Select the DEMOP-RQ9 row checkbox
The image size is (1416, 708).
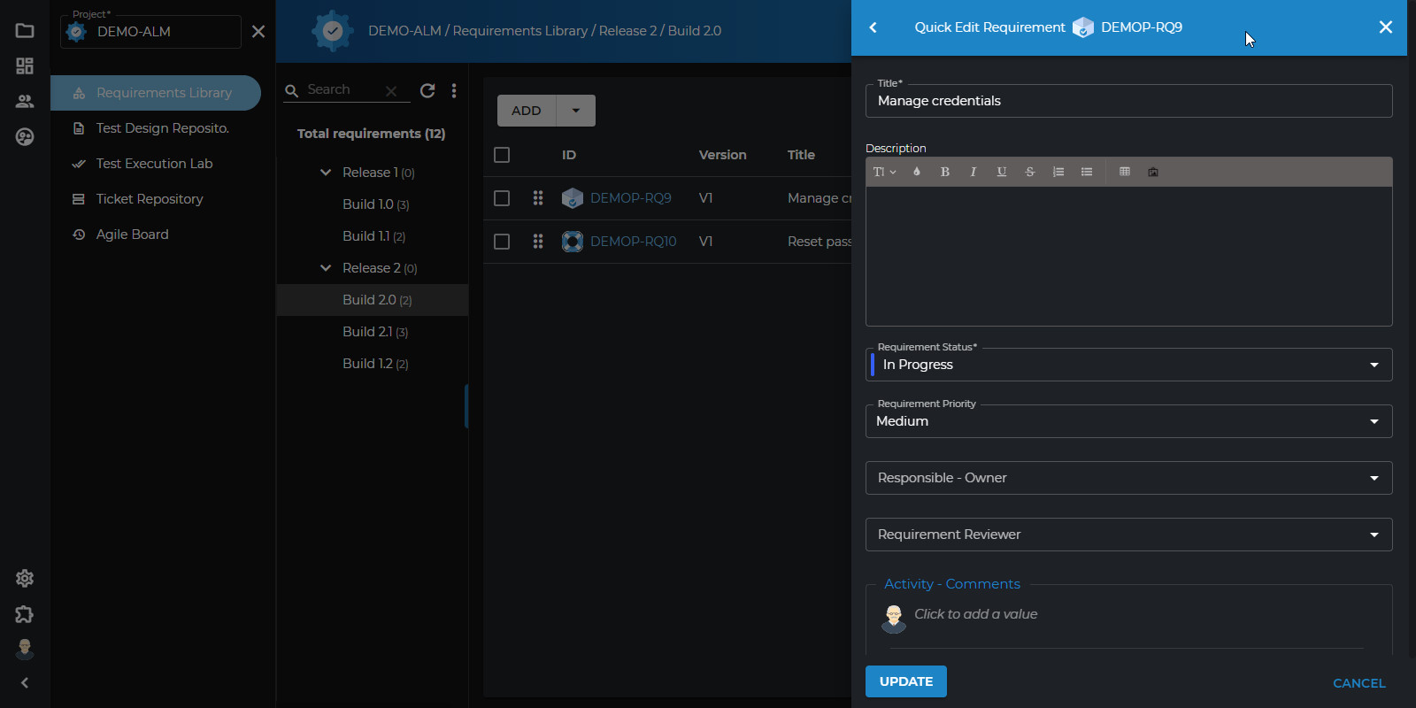point(502,198)
